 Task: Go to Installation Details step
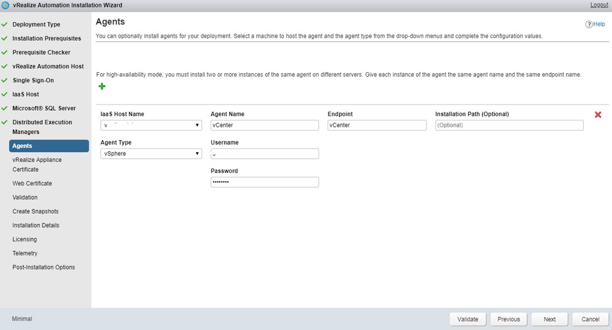click(x=36, y=225)
